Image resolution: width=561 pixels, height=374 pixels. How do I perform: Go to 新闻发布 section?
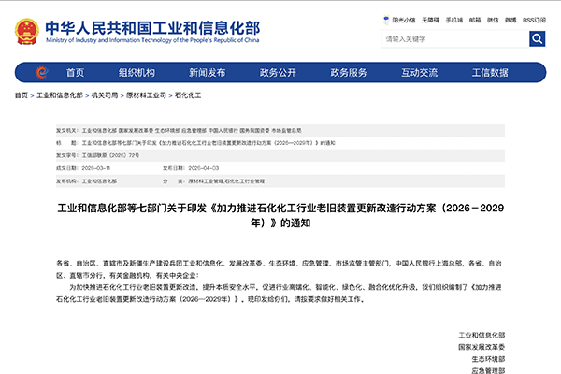[207, 73]
